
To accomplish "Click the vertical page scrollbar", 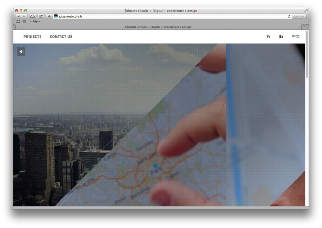I will click(307, 55).
